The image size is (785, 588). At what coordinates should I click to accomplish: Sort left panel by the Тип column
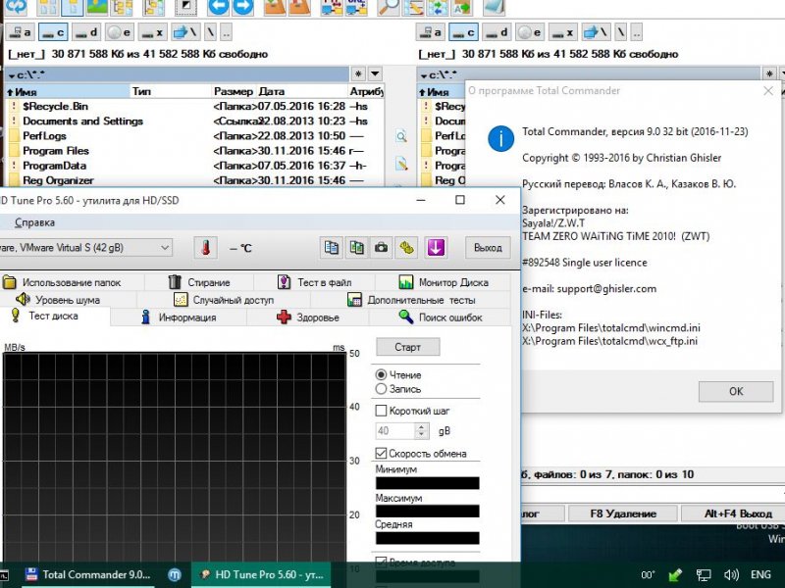[171, 91]
